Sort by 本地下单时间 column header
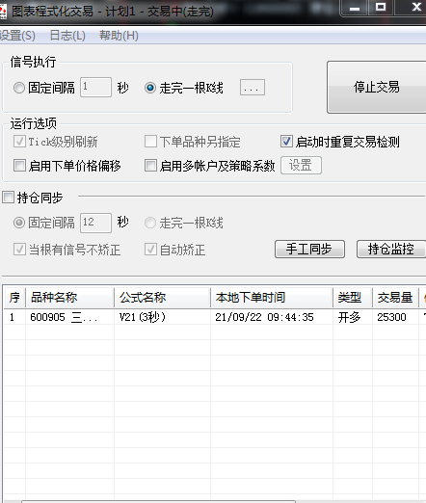The image size is (426, 503). click(272, 298)
